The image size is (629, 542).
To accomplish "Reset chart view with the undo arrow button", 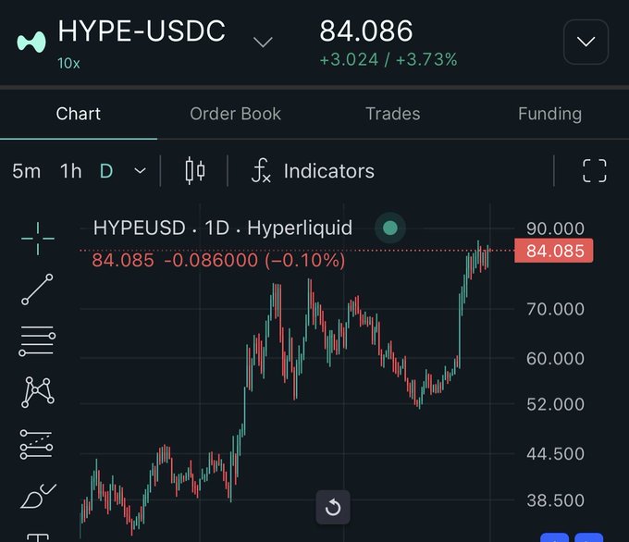I will click(x=333, y=507).
